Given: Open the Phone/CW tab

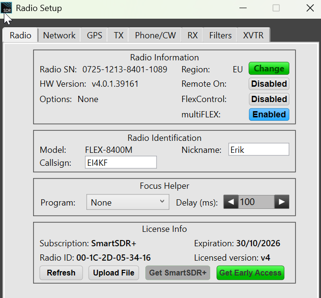Looking at the screenshot, I should click(155, 35).
